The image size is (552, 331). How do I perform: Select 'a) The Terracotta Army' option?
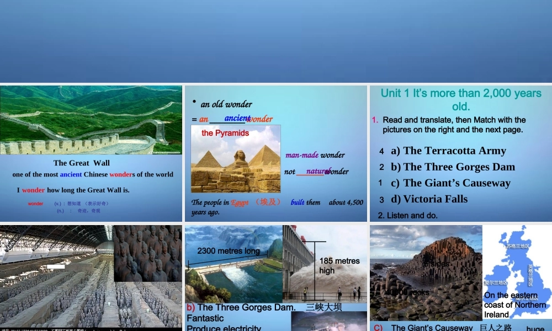tap(448, 151)
